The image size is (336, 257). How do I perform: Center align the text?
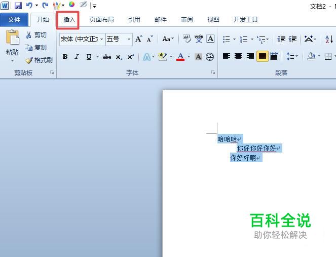(238, 57)
